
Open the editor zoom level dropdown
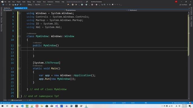(x=6, y=100)
